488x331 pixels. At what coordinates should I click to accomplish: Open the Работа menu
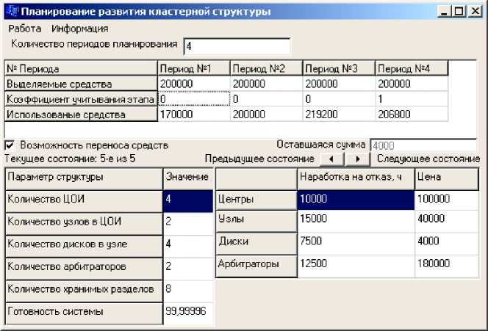tap(25, 29)
